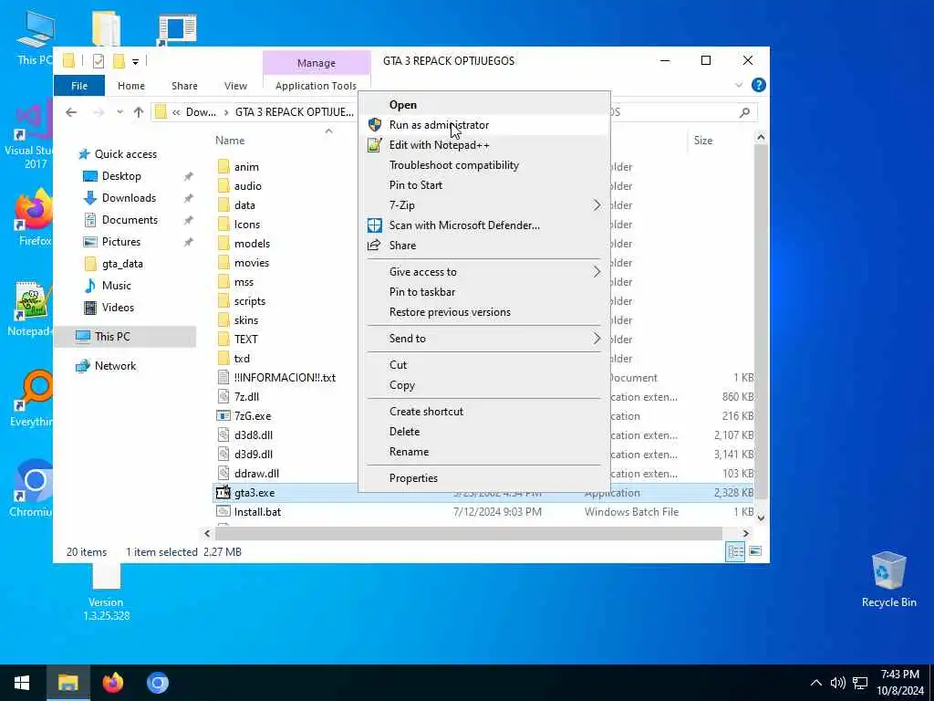This screenshot has height=701, width=934.
Task: Open Videos in navigation pane
Action: (x=118, y=308)
